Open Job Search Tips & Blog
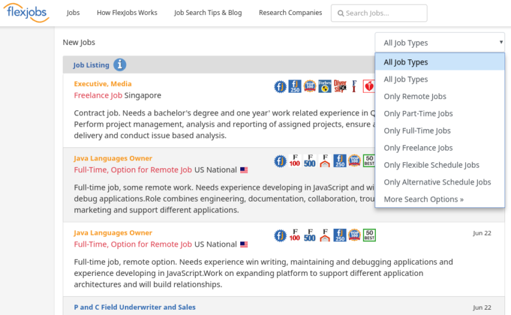This screenshot has width=511, height=315. click(208, 13)
